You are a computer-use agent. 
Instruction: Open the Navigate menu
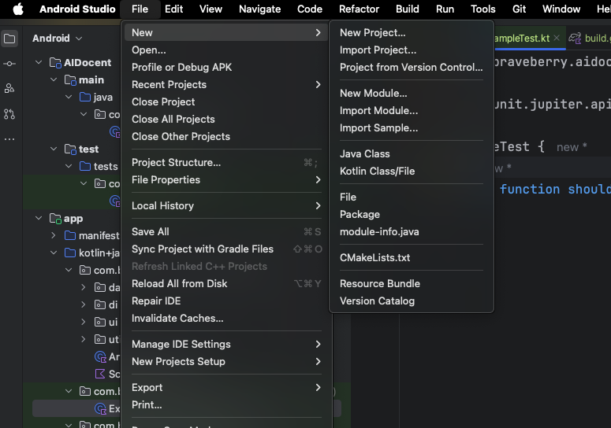[260, 9]
